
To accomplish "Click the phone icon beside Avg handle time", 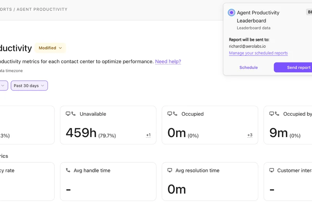I will pyautogui.click(x=68, y=170).
